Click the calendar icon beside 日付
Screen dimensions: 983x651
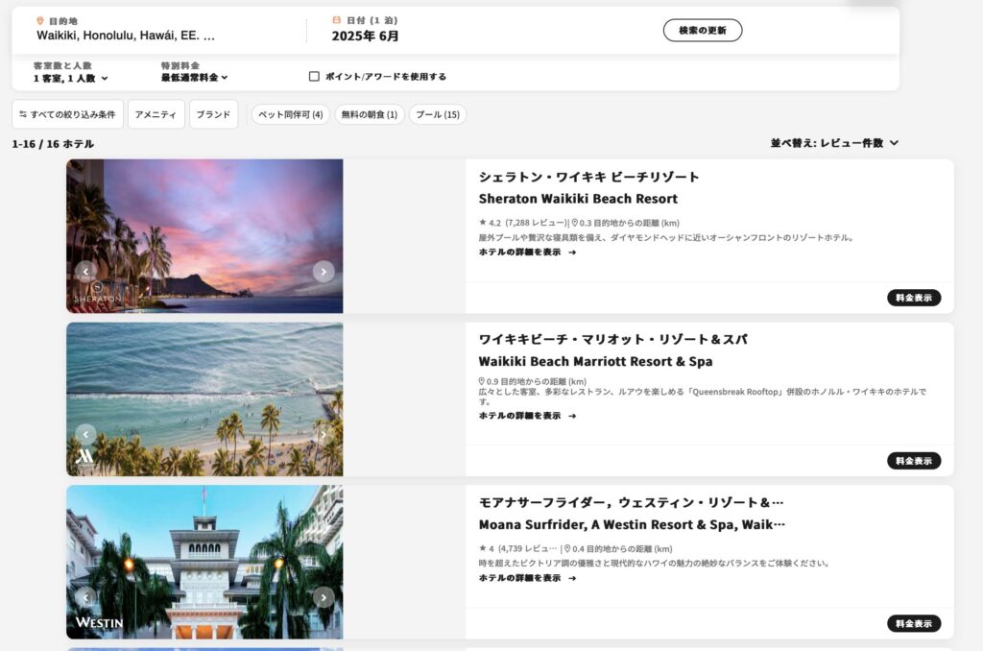(337, 20)
